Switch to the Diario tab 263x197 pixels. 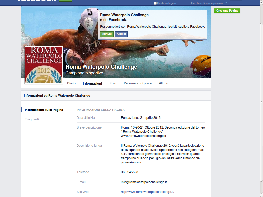[71, 83]
